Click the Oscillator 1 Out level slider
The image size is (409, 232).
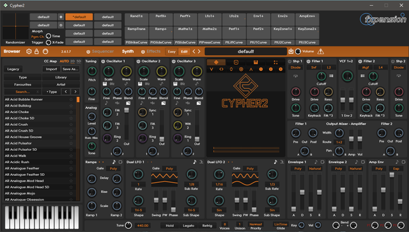point(127,124)
